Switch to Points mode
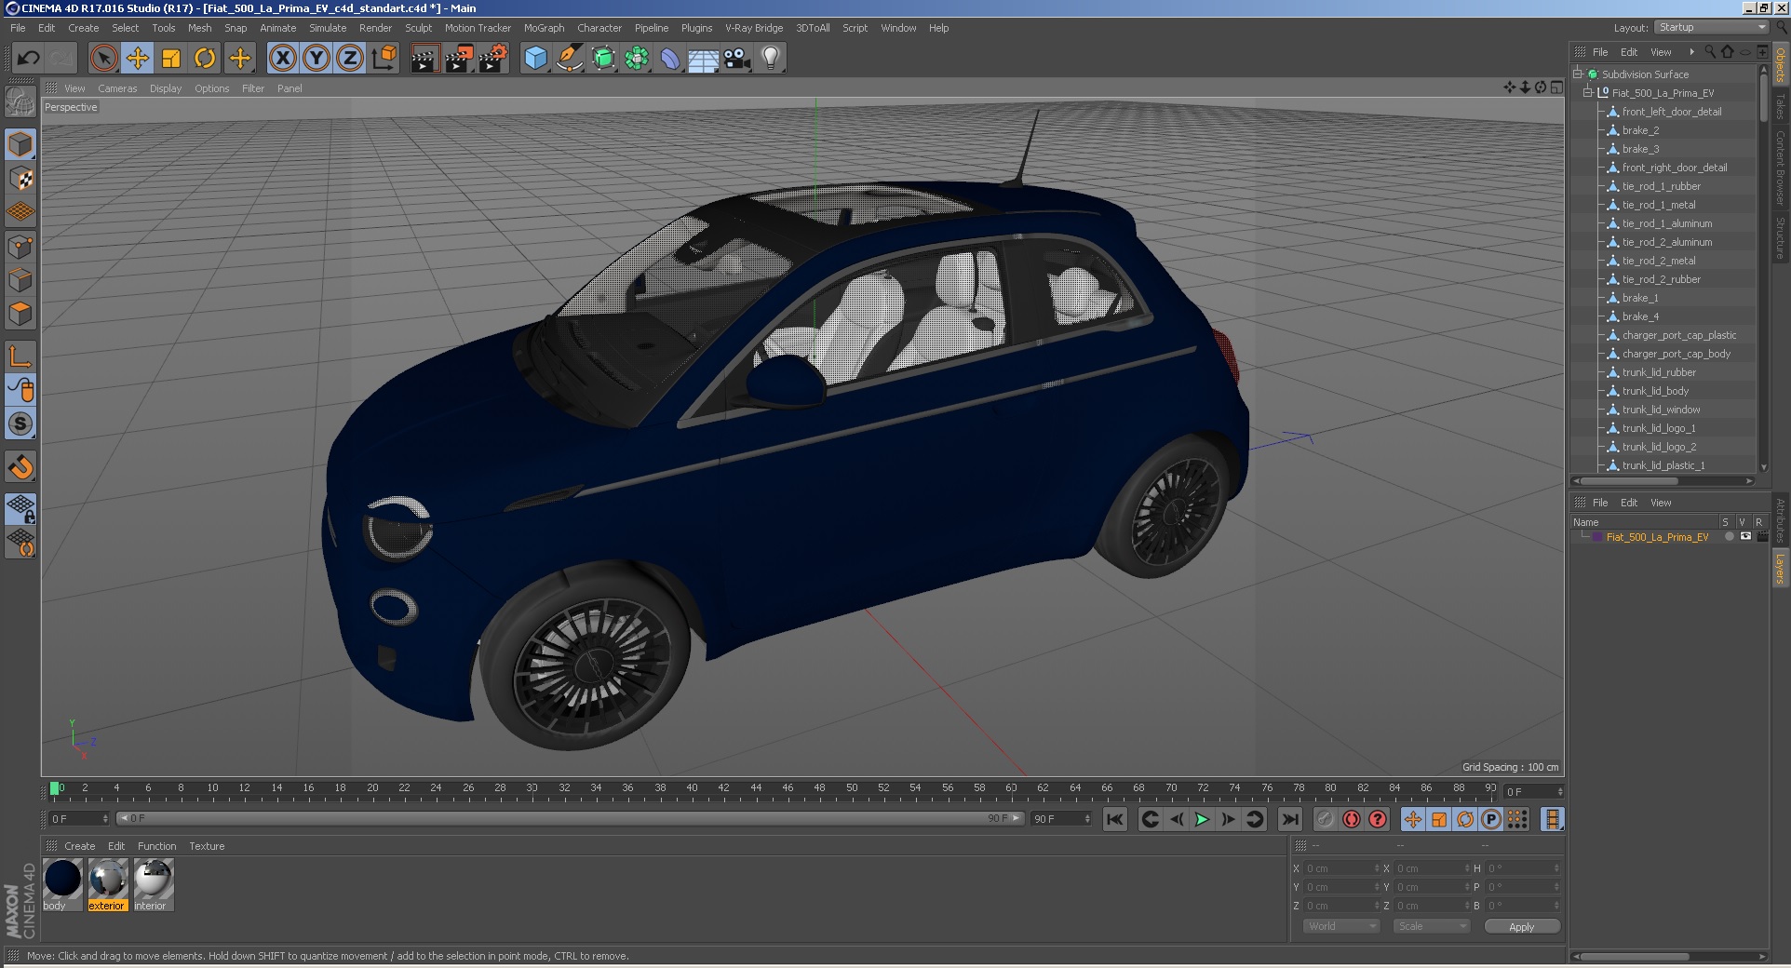 pyautogui.click(x=20, y=247)
